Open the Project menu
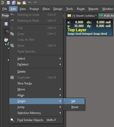Image resolution: width=114 pixels, height=127 pixels. [x=34, y=9]
